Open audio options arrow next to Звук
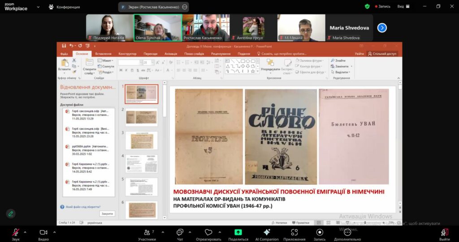459x242 pixels. 25,232
